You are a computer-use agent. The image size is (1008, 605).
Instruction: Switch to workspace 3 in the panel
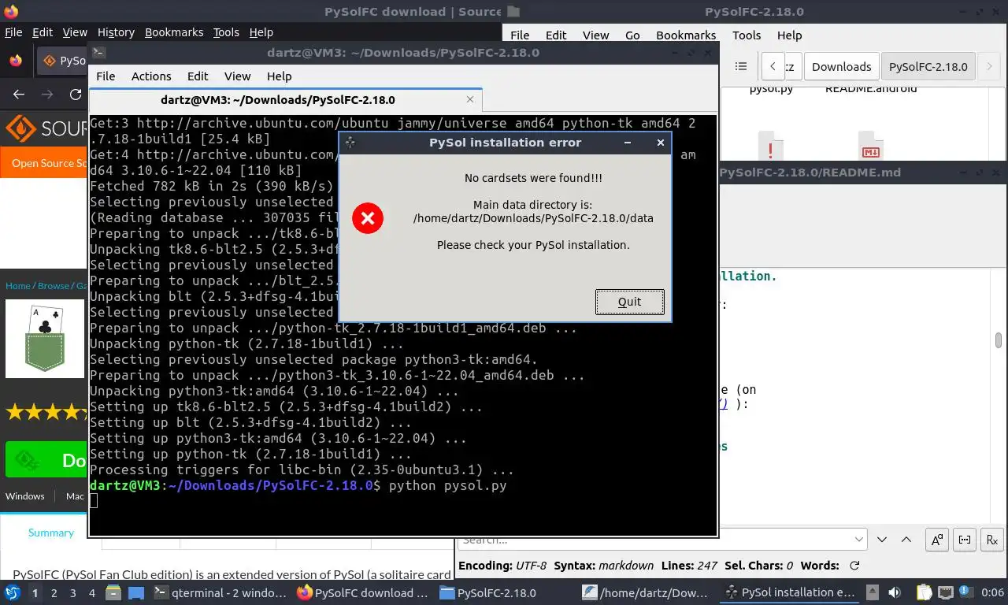[72, 592]
